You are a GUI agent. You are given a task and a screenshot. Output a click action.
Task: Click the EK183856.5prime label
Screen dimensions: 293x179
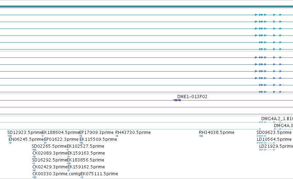point(86,160)
